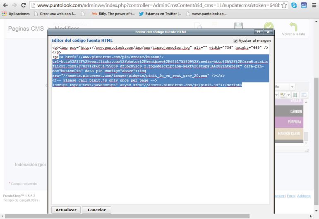The image size is (319, 219).
Task: Click the editor layout icon right of the green table icon
Action: pyautogui.click(x=304, y=95)
